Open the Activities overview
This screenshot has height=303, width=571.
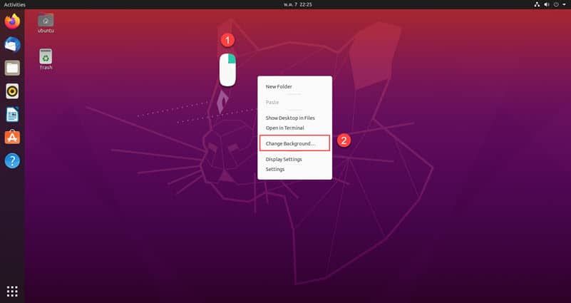[x=14, y=5]
